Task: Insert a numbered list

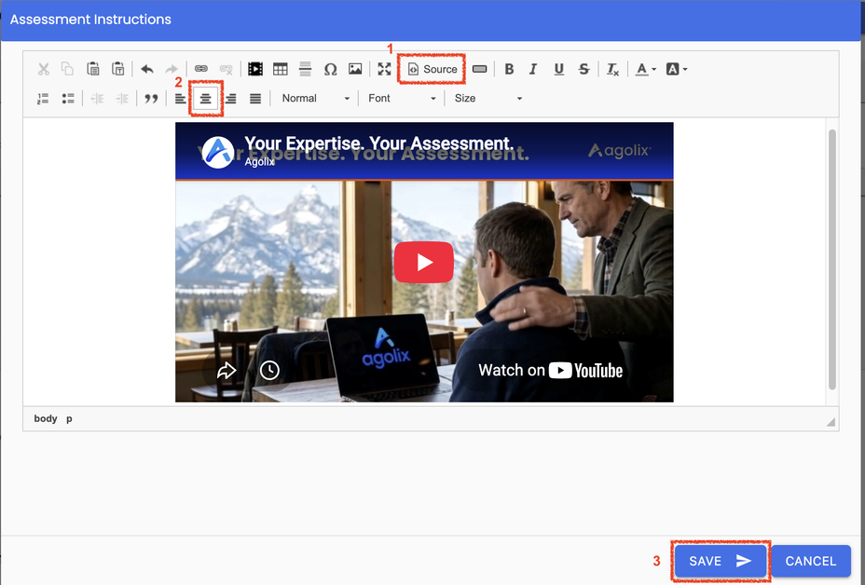Action: coord(43,99)
